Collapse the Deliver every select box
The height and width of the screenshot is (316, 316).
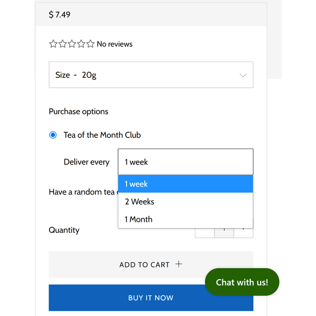[x=185, y=162]
